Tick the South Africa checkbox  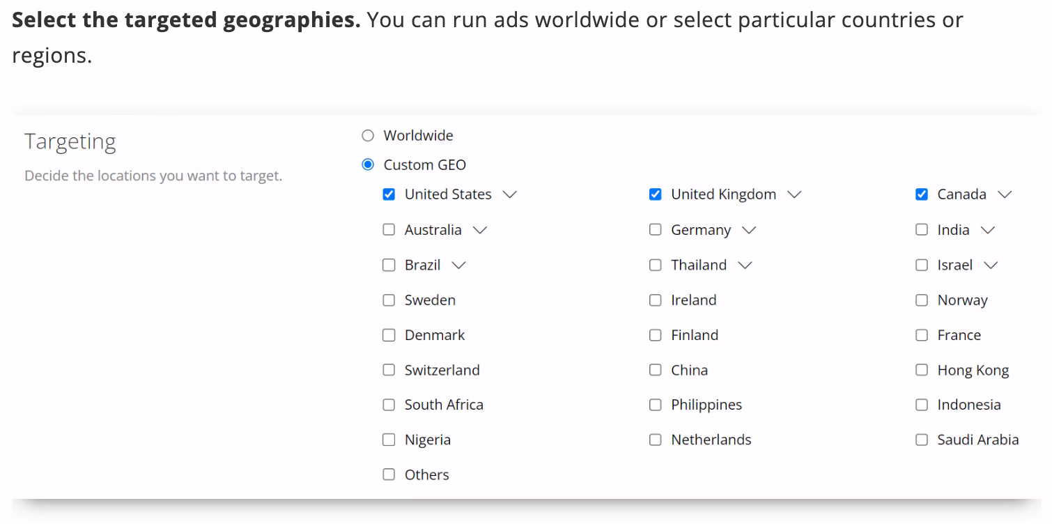(389, 405)
